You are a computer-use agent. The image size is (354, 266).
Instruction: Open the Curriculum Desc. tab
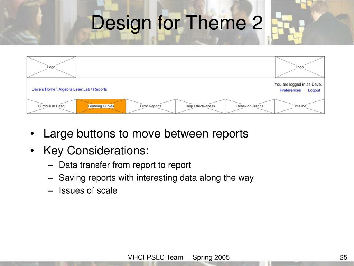click(52, 106)
